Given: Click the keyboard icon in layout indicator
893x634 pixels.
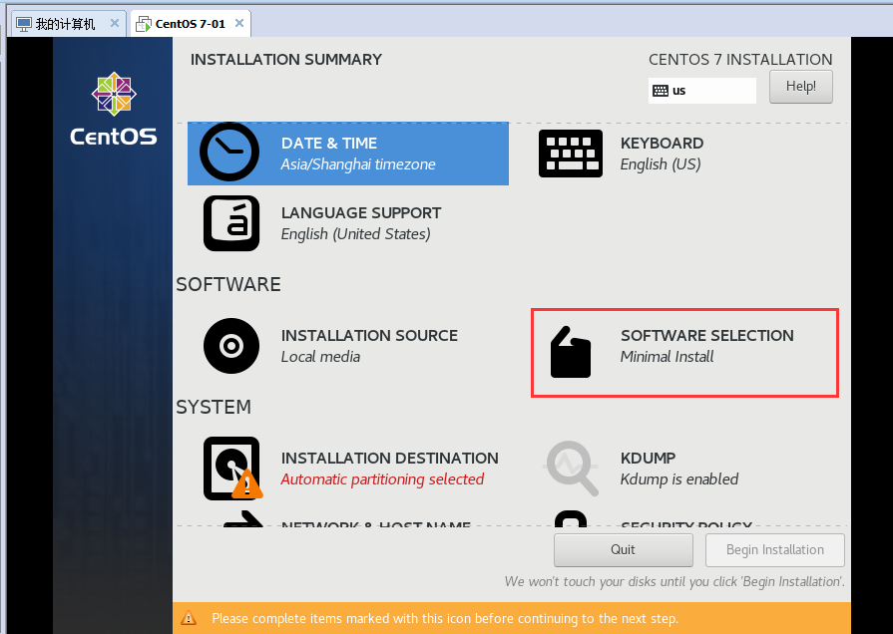Looking at the screenshot, I should (x=661, y=91).
